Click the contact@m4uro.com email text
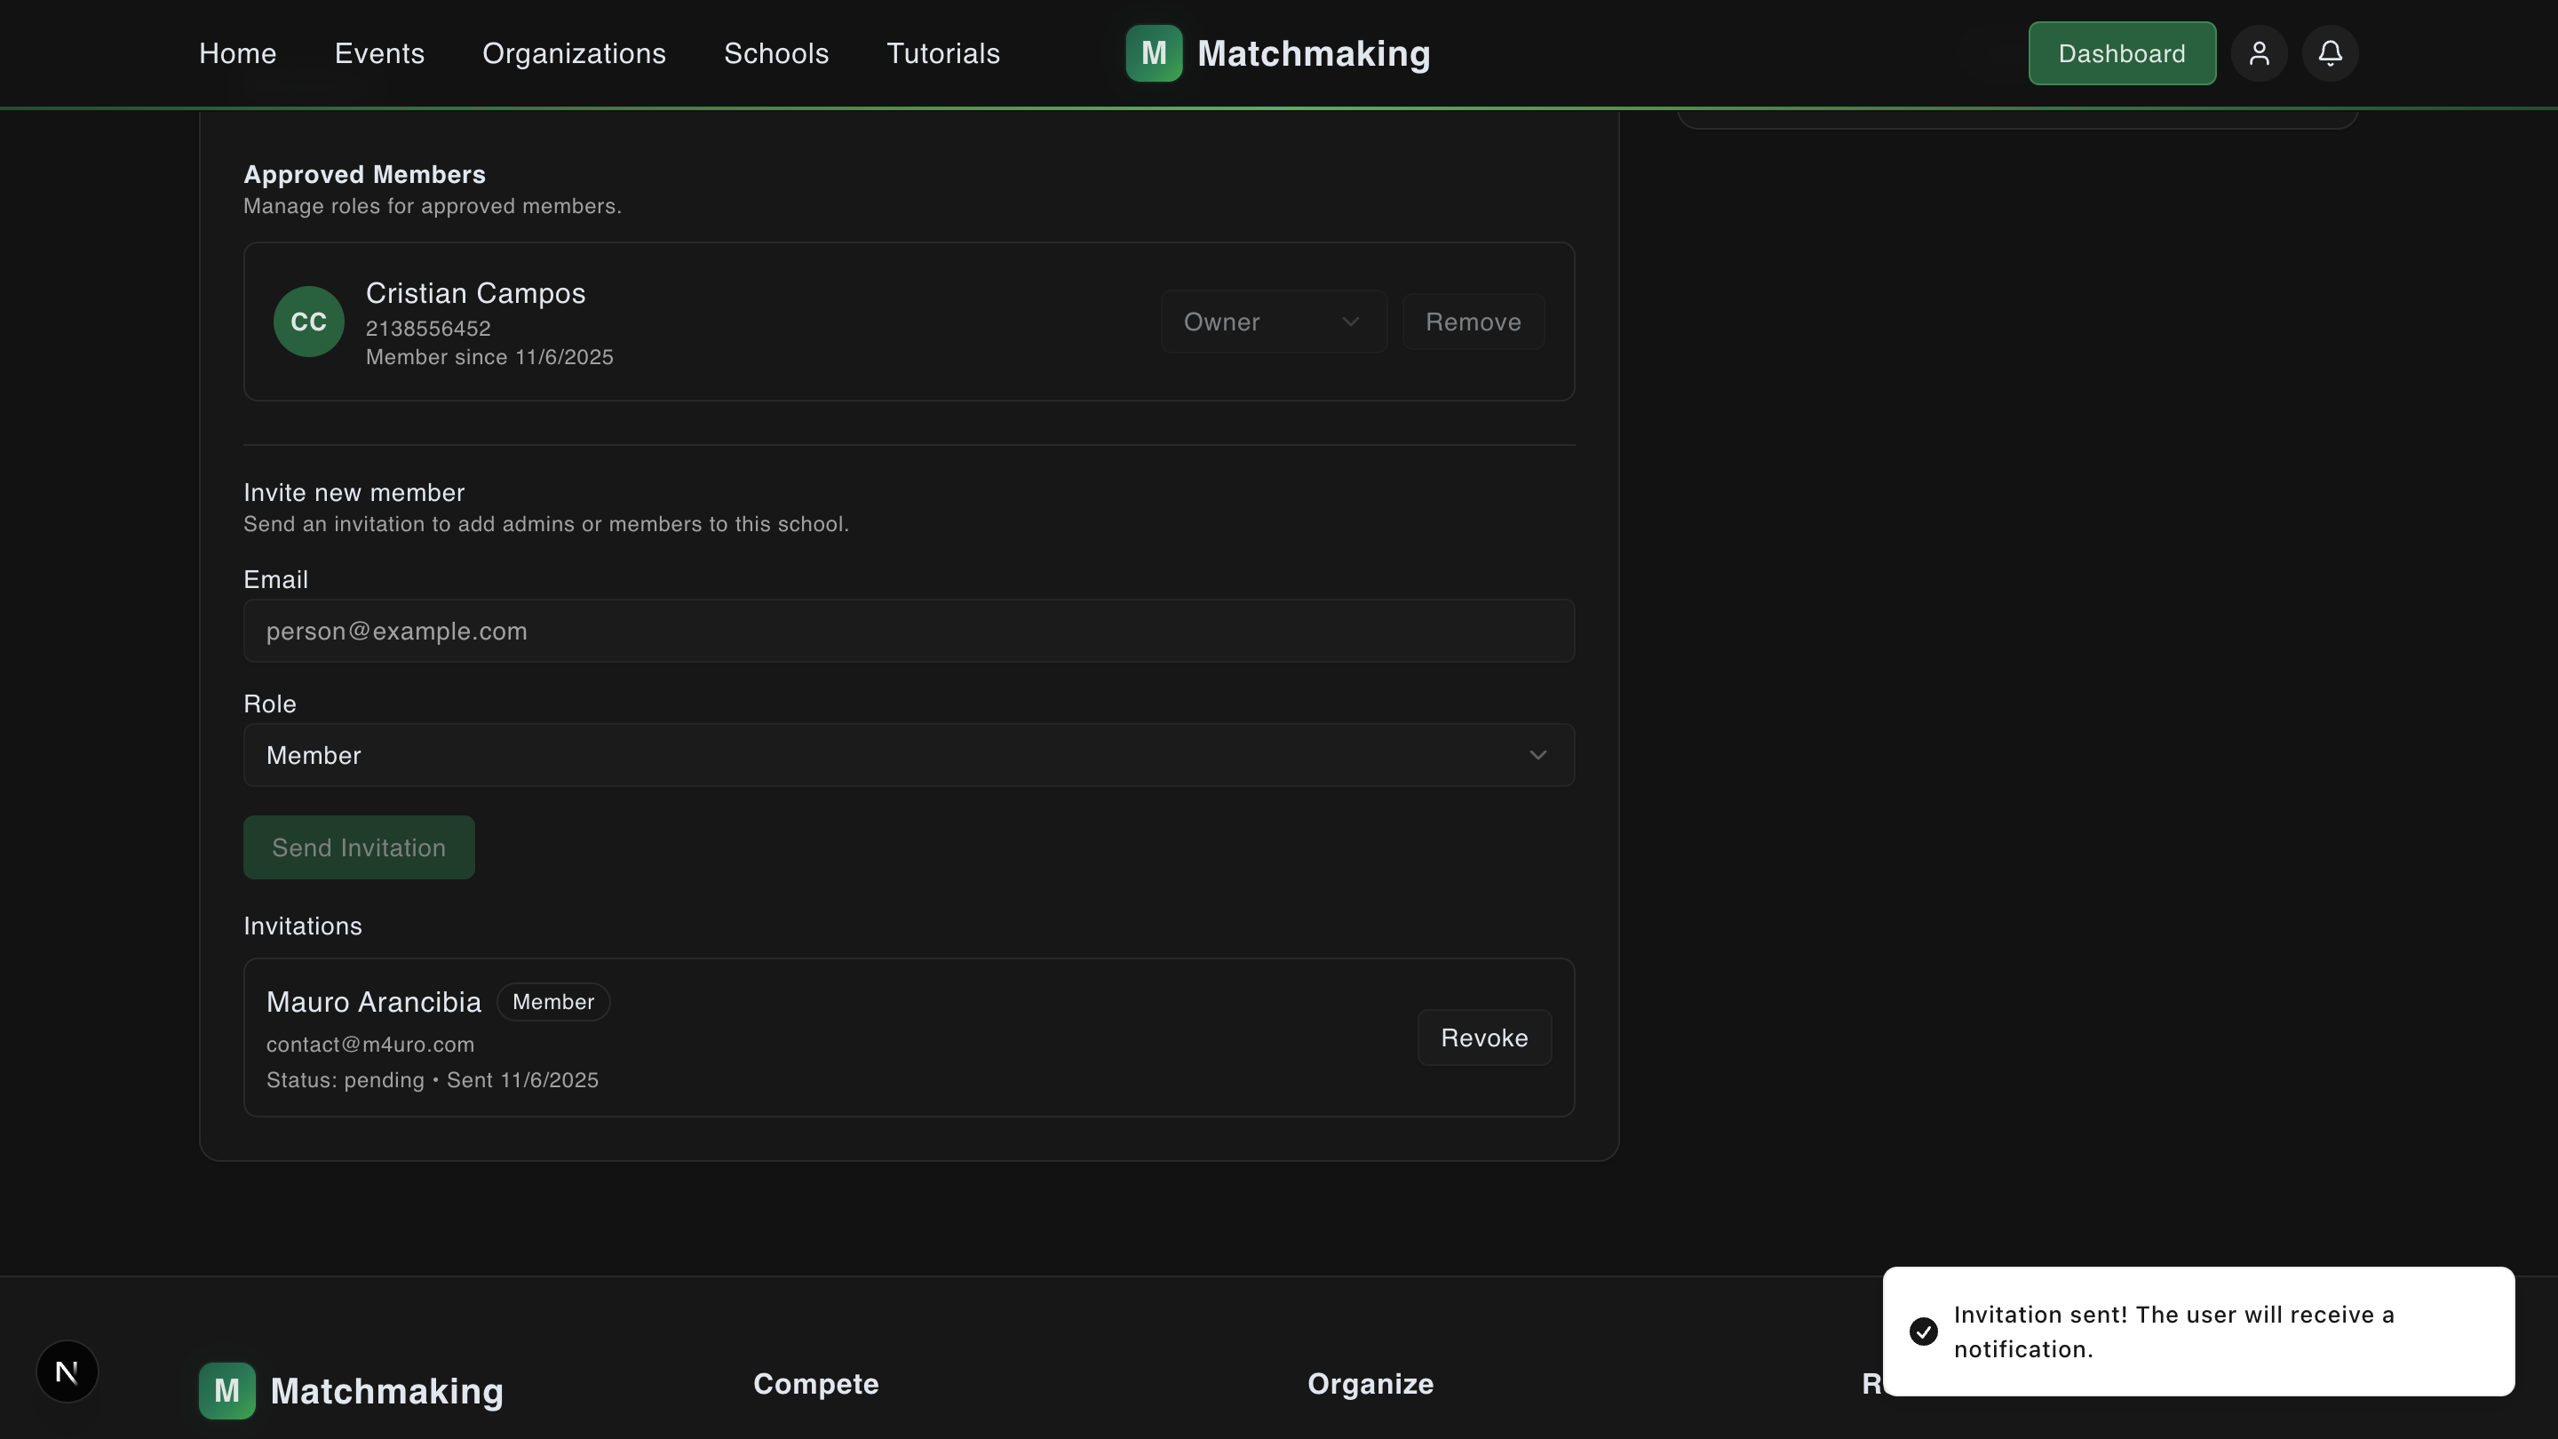 point(370,1045)
